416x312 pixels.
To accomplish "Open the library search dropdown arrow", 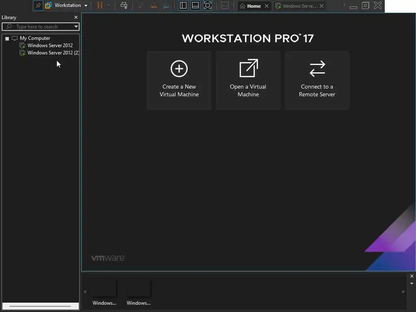I will (x=76, y=26).
